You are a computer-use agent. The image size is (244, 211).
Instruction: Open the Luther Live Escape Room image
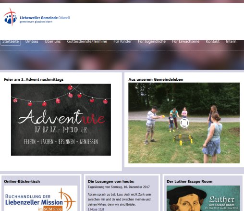(203, 199)
